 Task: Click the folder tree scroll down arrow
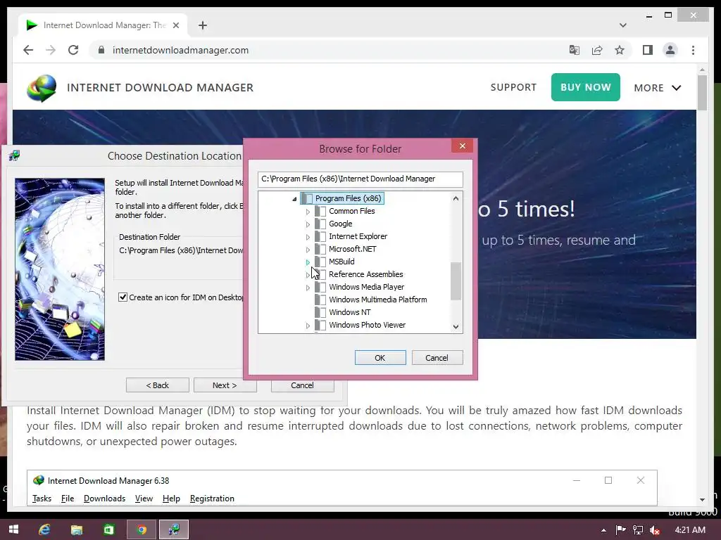(456, 326)
